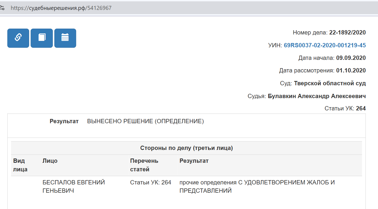Viewport: 378px width, 209px height.
Task: Click court name Тверской областной суд
Action: click(330, 83)
